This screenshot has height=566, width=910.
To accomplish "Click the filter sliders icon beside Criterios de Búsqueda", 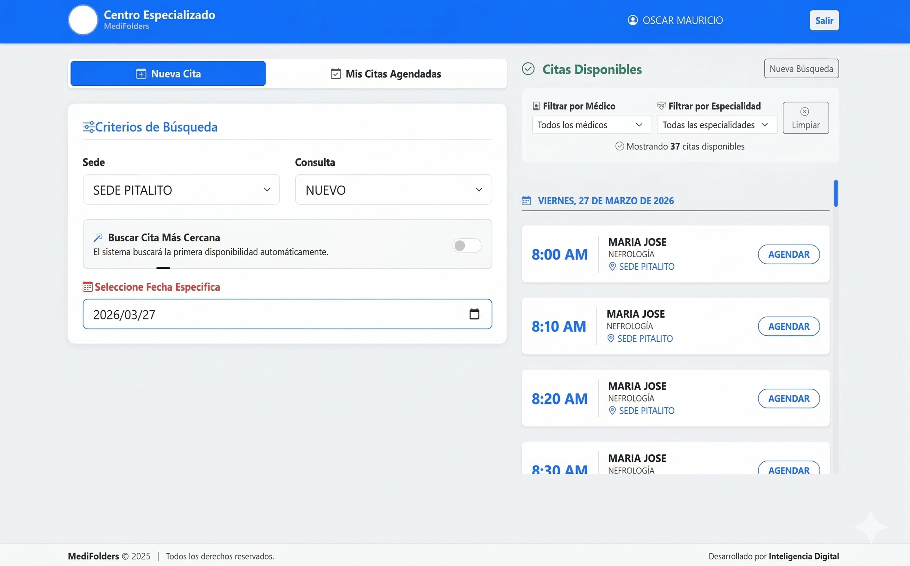I will pos(89,127).
